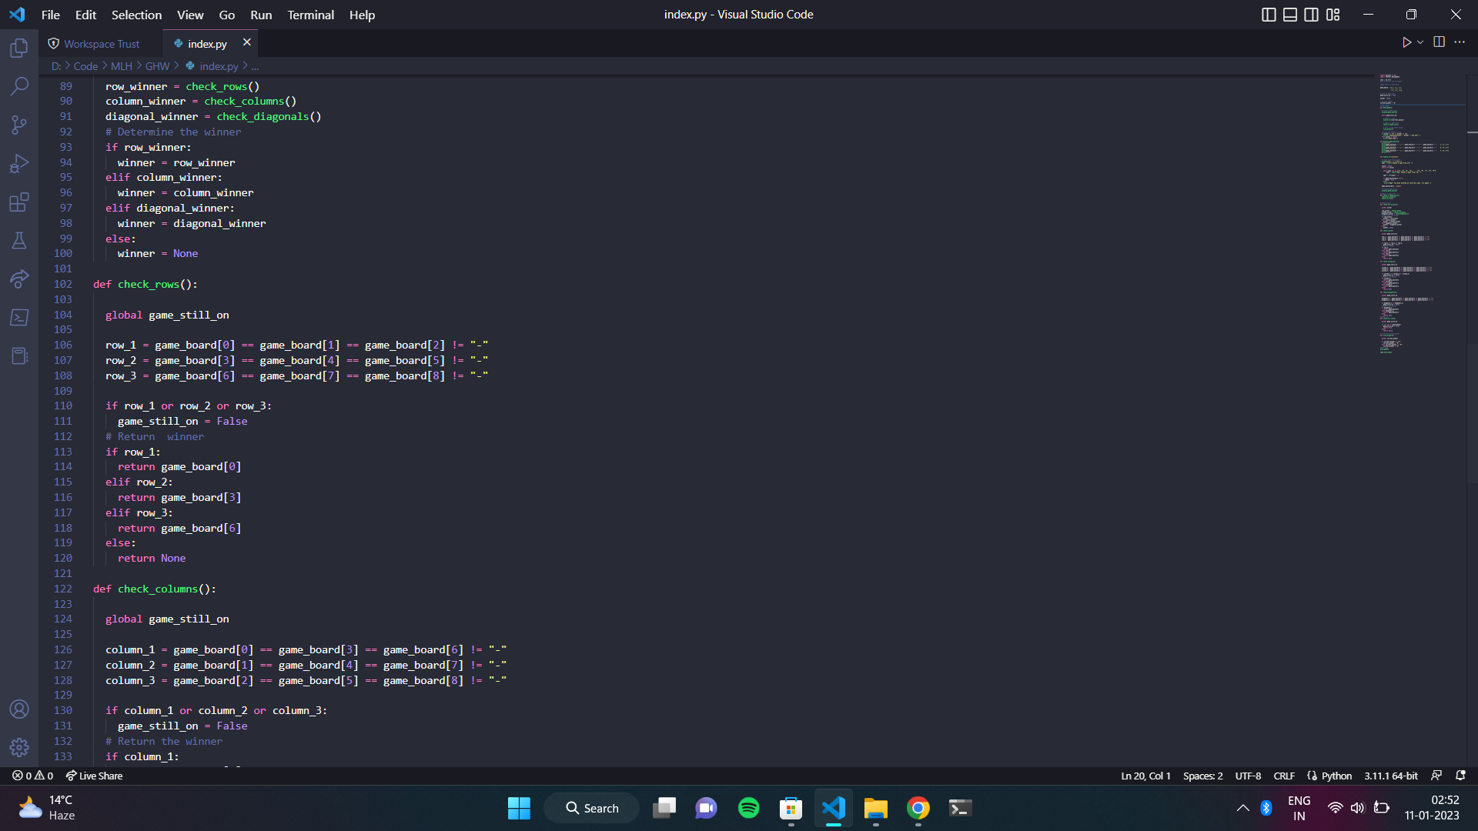Click the Python language mode in status bar
The height and width of the screenshot is (831, 1478).
point(1336,776)
